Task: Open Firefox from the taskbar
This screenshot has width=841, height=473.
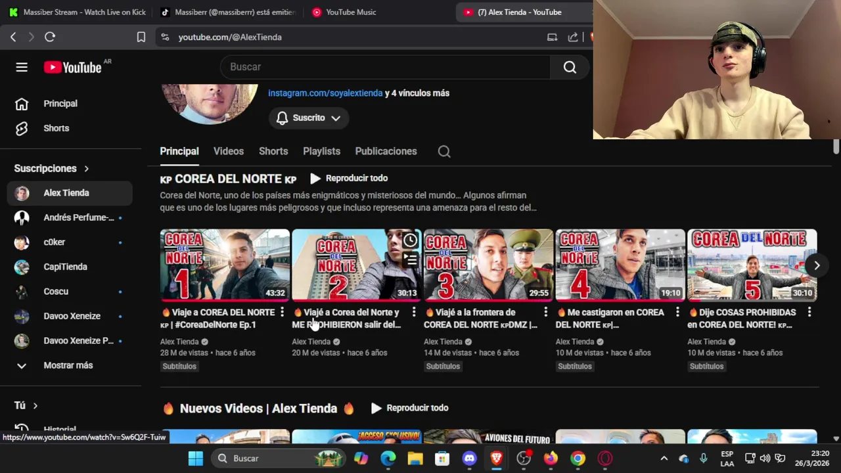Action: (x=551, y=459)
